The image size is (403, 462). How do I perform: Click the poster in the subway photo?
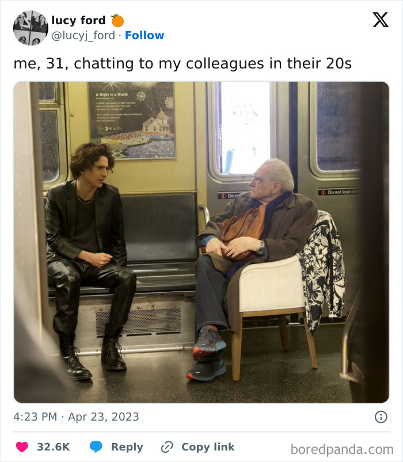pyautogui.click(x=132, y=120)
